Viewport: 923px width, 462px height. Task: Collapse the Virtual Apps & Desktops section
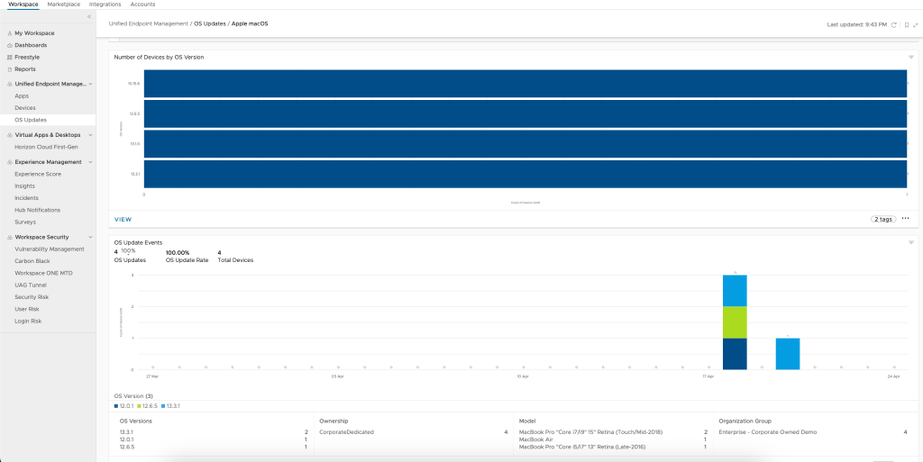pyautogui.click(x=90, y=135)
